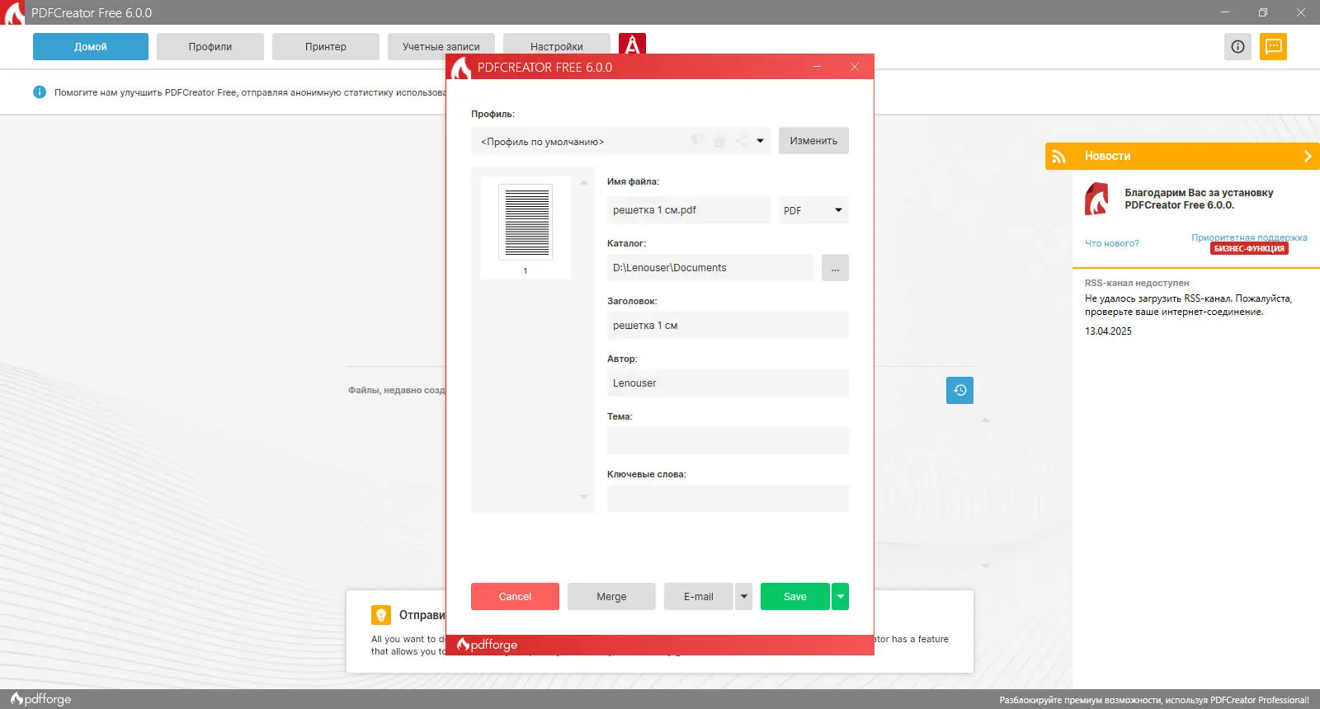Click the blue info icon beside statistics notice

click(40, 92)
